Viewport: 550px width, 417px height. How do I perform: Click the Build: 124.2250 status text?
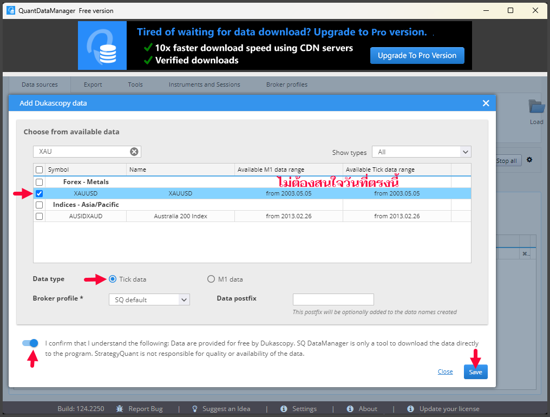tap(81, 409)
